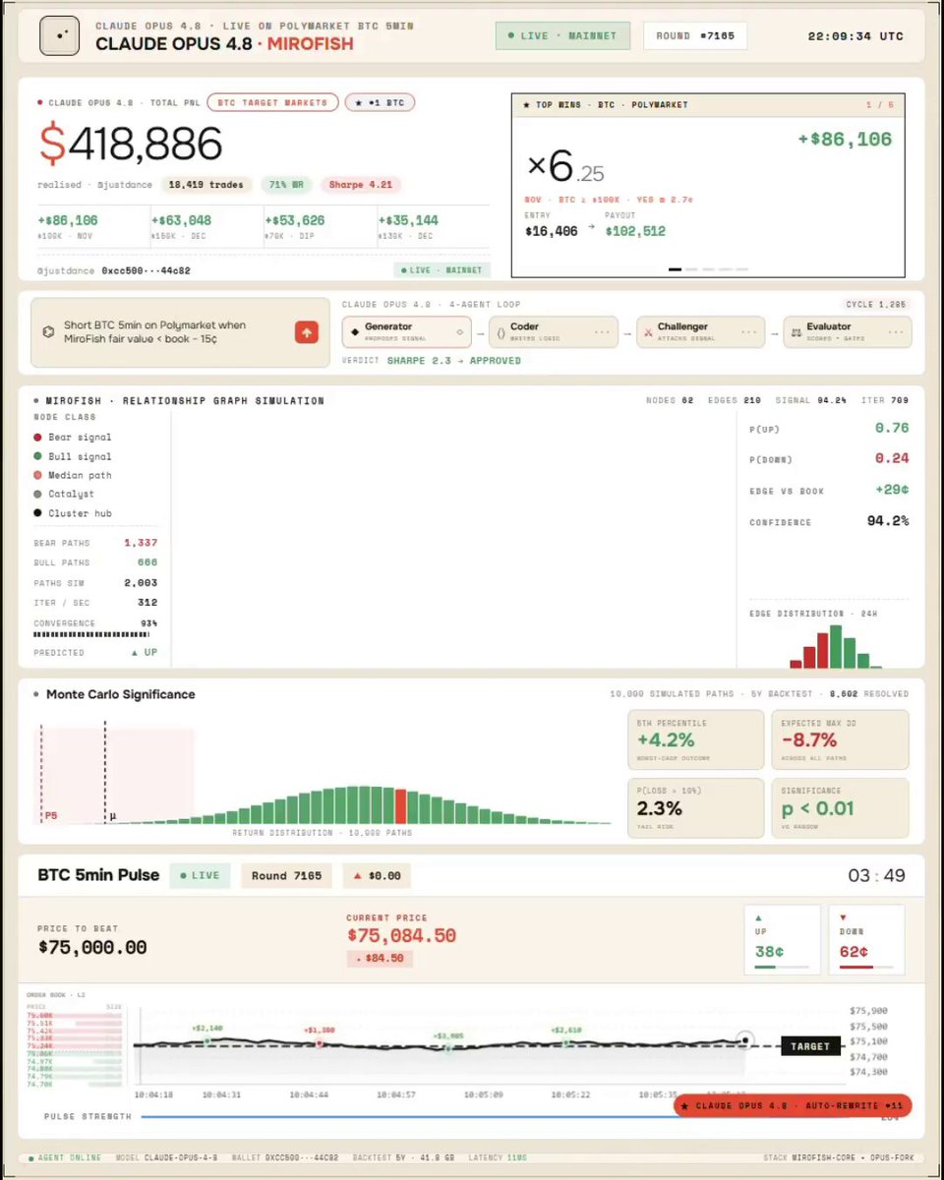Click the UP 38¢ outcome card
This screenshot has width=944, height=1180.
pos(783,940)
